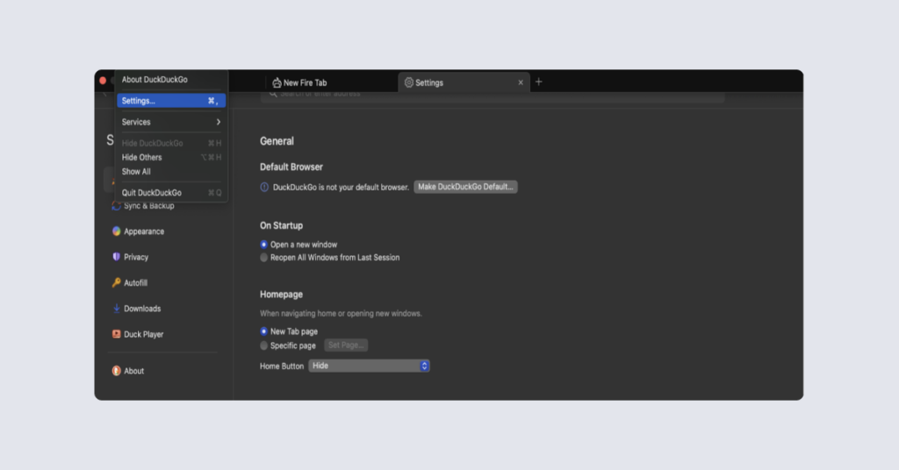Image resolution: width=899 pixels, height=470 pixels.
Task: Open the Services submenu
Action: [x=171, y=122]
